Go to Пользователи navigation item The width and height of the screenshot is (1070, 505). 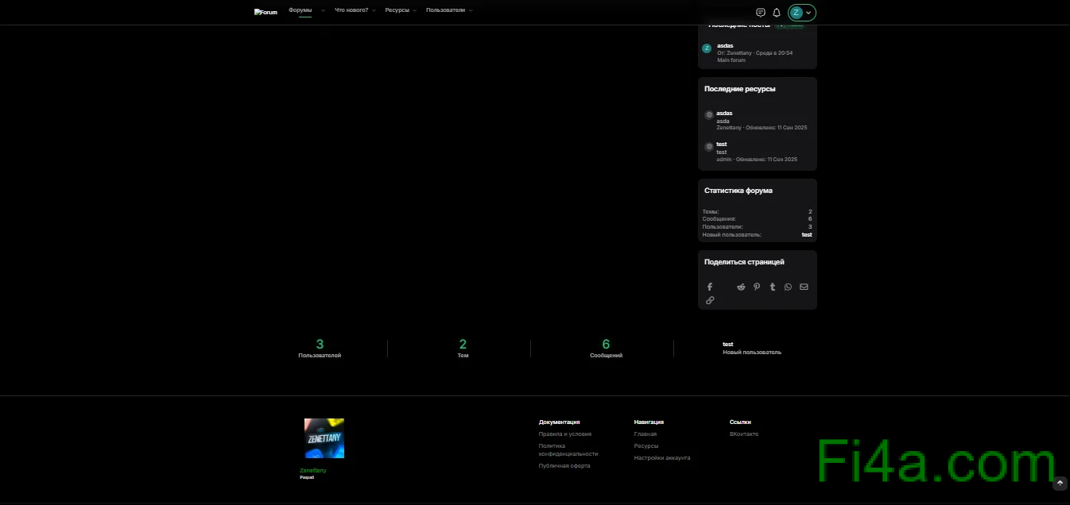(x=446, y=10)
